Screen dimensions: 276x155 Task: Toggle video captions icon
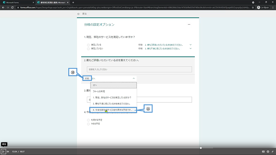click(x=263, y=151)
